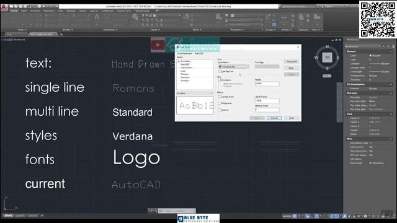
Task: Click the N compass label on the ViewCube
Action: [327, 47]
